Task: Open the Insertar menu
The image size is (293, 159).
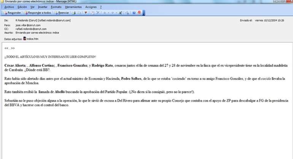Action: click(x=43, y=7)
